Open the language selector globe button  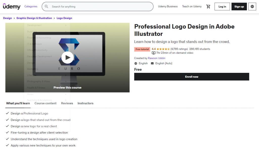click(x=252, y=6)
